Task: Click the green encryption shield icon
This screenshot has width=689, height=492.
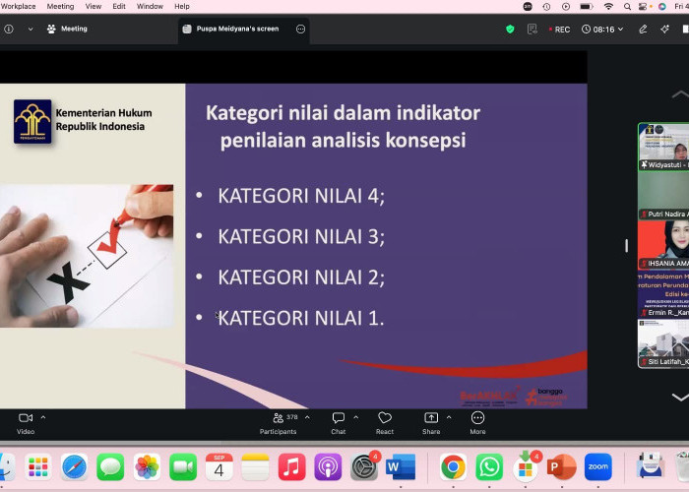Action: (x=510, y=29)
